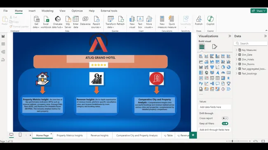The width and height of the screenshot is (268, 150).
Task: Open the View ribbon tab
Action: (62, 11)
